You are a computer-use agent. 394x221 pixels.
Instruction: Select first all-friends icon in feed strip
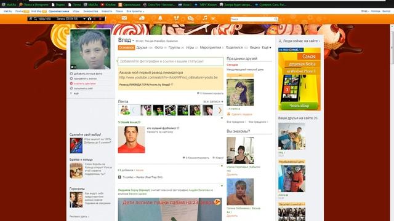[124, 110]
